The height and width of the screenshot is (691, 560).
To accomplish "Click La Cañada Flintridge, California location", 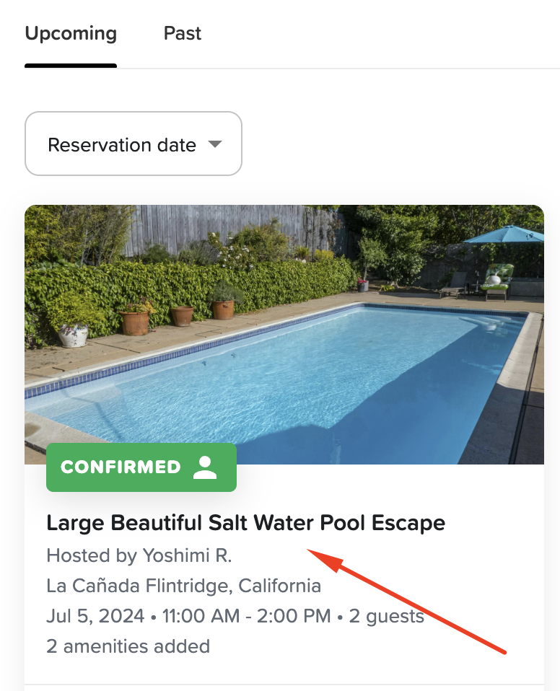I will [x=183, y=585].
